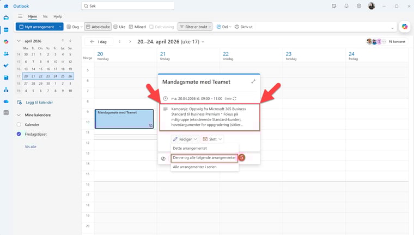Open the Vis tab

pyautogui.click(x=45, y=16)
